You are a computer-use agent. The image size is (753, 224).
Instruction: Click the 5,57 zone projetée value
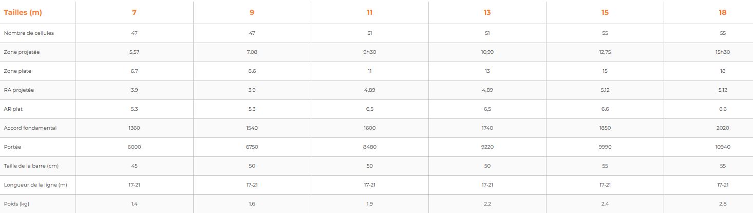click(134, 52)
